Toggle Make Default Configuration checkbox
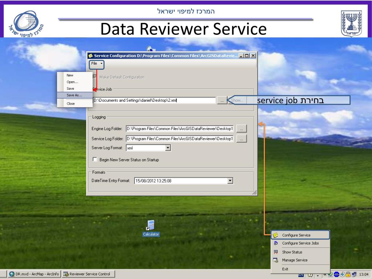Screen dimensions: 372x279 click(x=95, y=77)
